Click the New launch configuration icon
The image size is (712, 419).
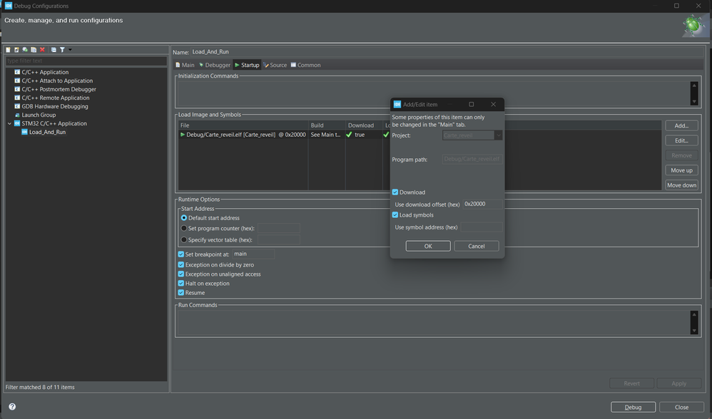pos(9,50)
